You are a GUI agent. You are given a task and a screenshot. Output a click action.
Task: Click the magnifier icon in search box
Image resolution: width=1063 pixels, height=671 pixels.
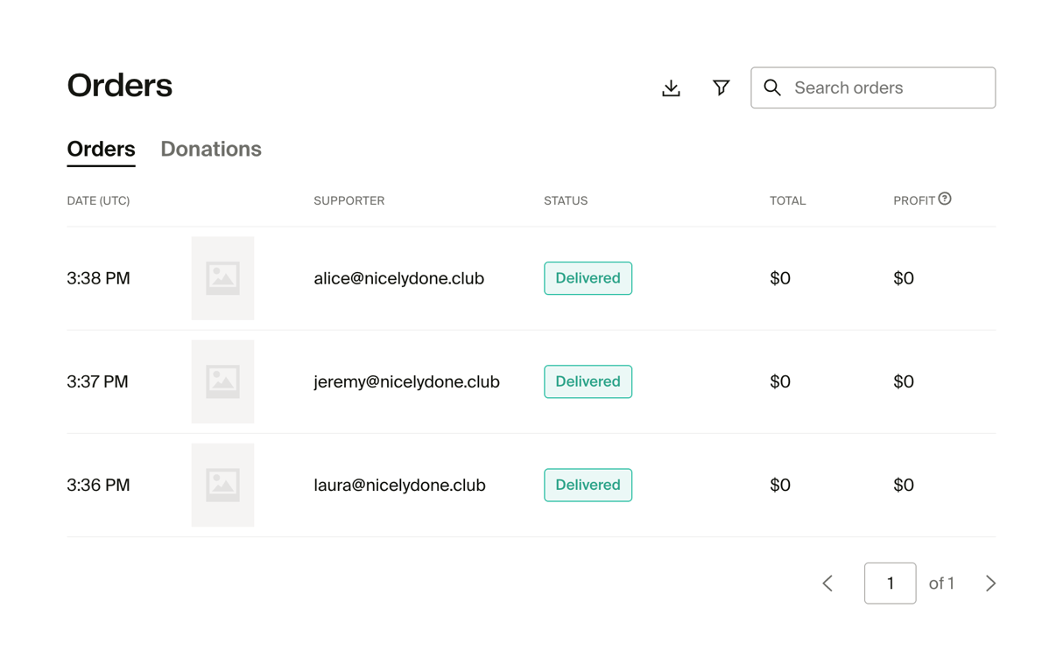coord(772,87)
